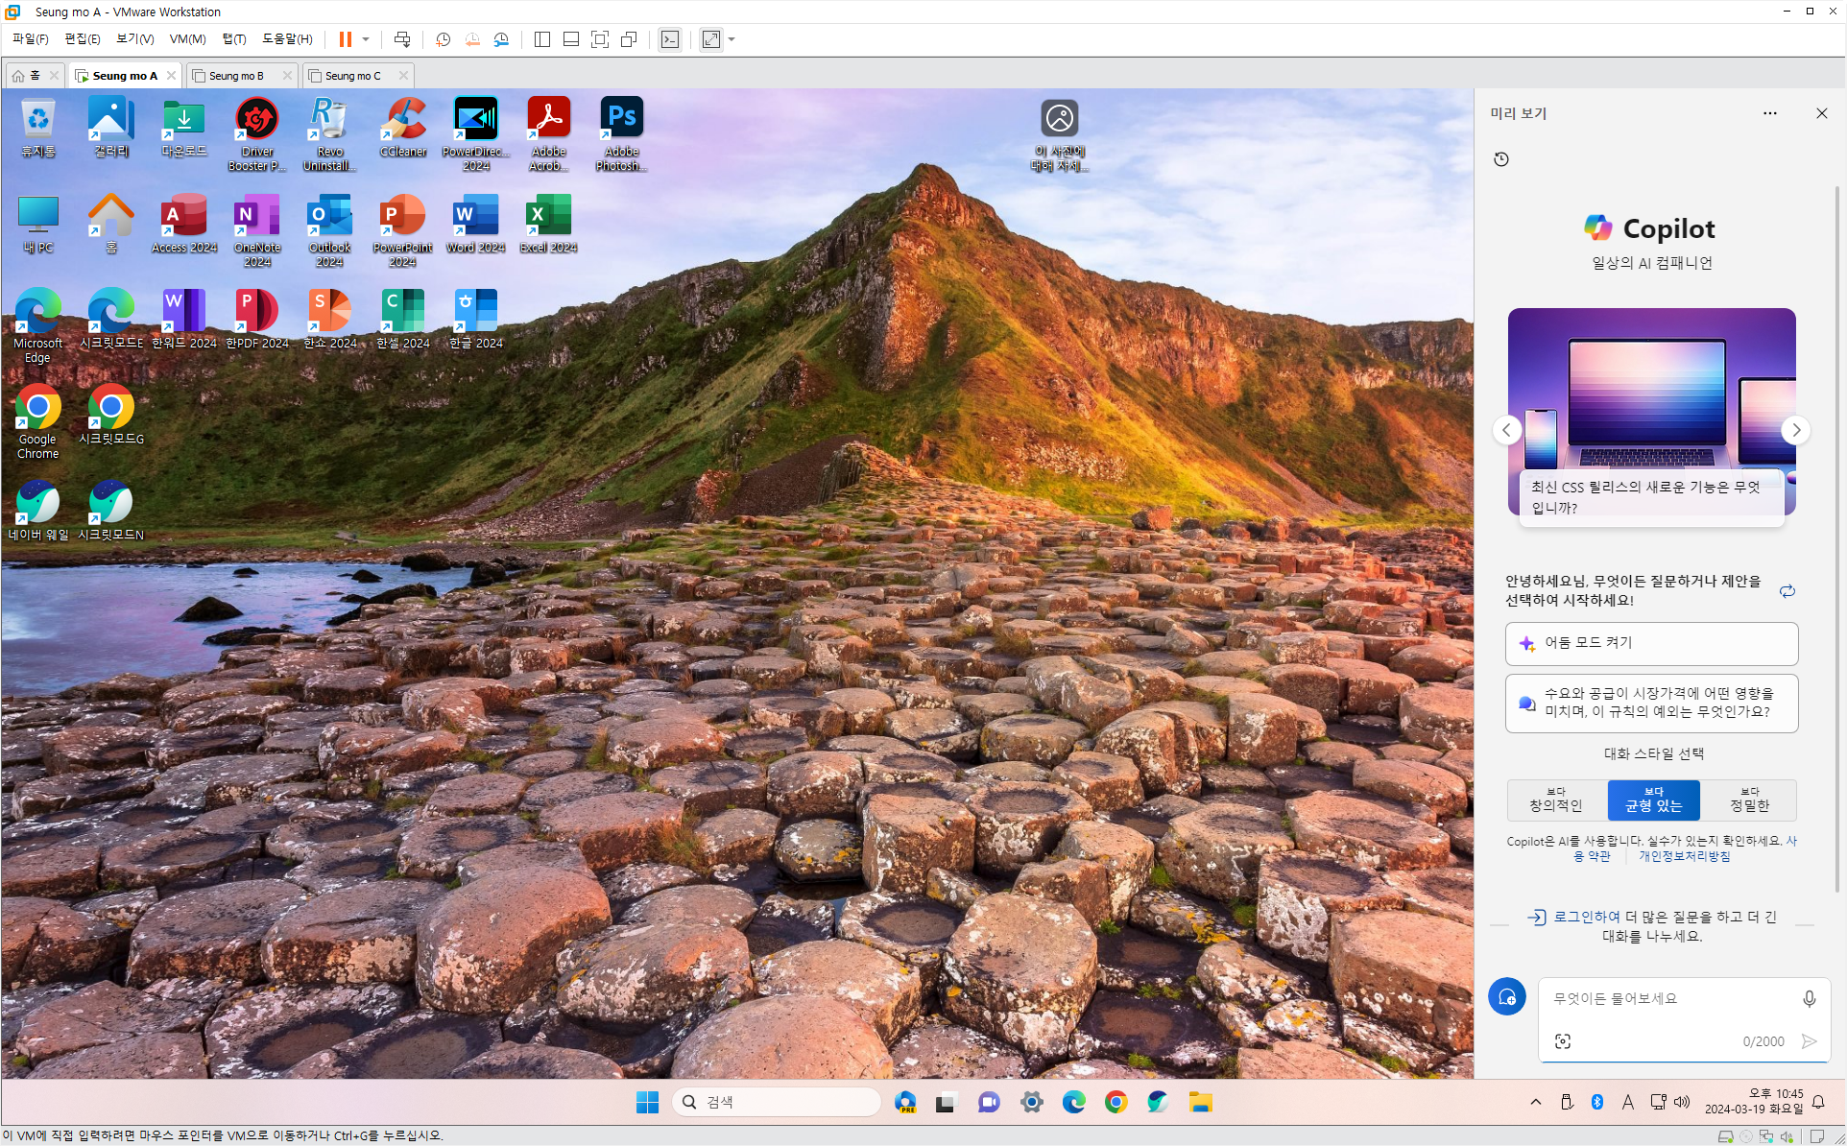Click the Copilot microphone icon

point(1809,999)
